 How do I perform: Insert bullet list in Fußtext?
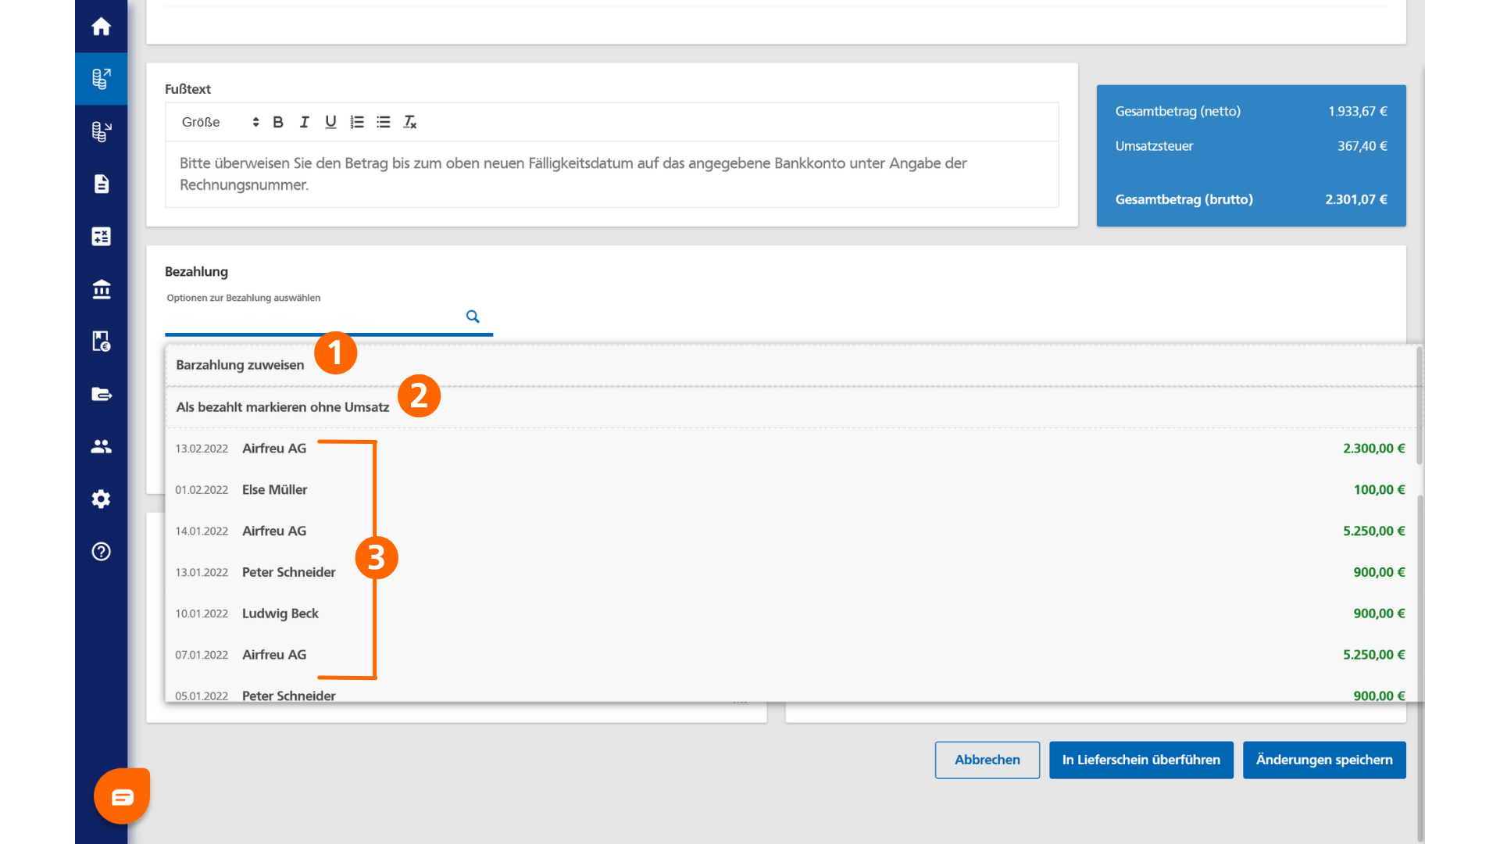pos(384,122)
